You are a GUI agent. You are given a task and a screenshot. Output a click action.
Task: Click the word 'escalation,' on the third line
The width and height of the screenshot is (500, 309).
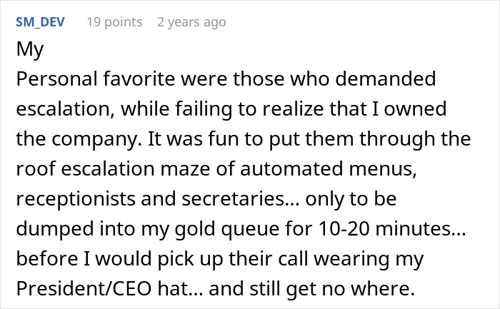coord(65,109)
